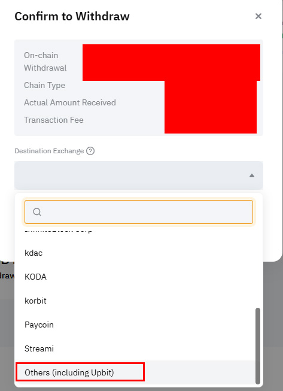Click the Transaction Fee row label

pyautogui.click(x=54, y=120)
